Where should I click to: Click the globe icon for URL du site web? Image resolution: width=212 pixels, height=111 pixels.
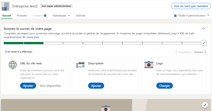pos(13,65)
